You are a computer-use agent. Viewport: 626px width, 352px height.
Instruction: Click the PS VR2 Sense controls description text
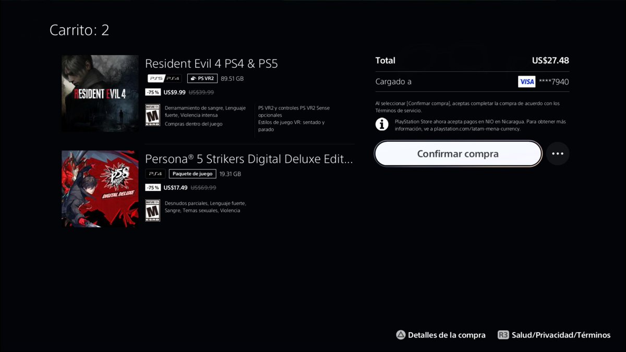[294, 112]
